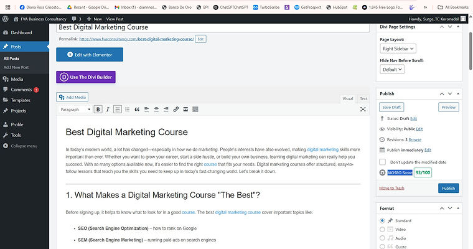Viewport: 473px width, 249px height.
Task: Insert a blockquote using the toolbar
Action: tap(137, 110)
